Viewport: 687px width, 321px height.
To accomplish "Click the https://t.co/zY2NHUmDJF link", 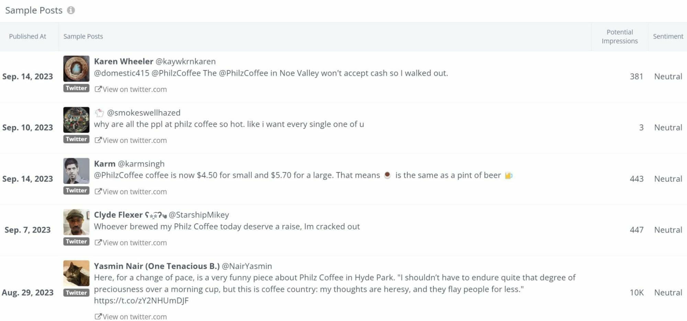I will pyautogui.click(x=142, y=301).
